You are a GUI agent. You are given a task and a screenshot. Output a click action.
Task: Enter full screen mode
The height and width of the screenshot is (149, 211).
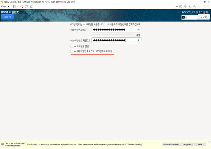coord(27,6)
